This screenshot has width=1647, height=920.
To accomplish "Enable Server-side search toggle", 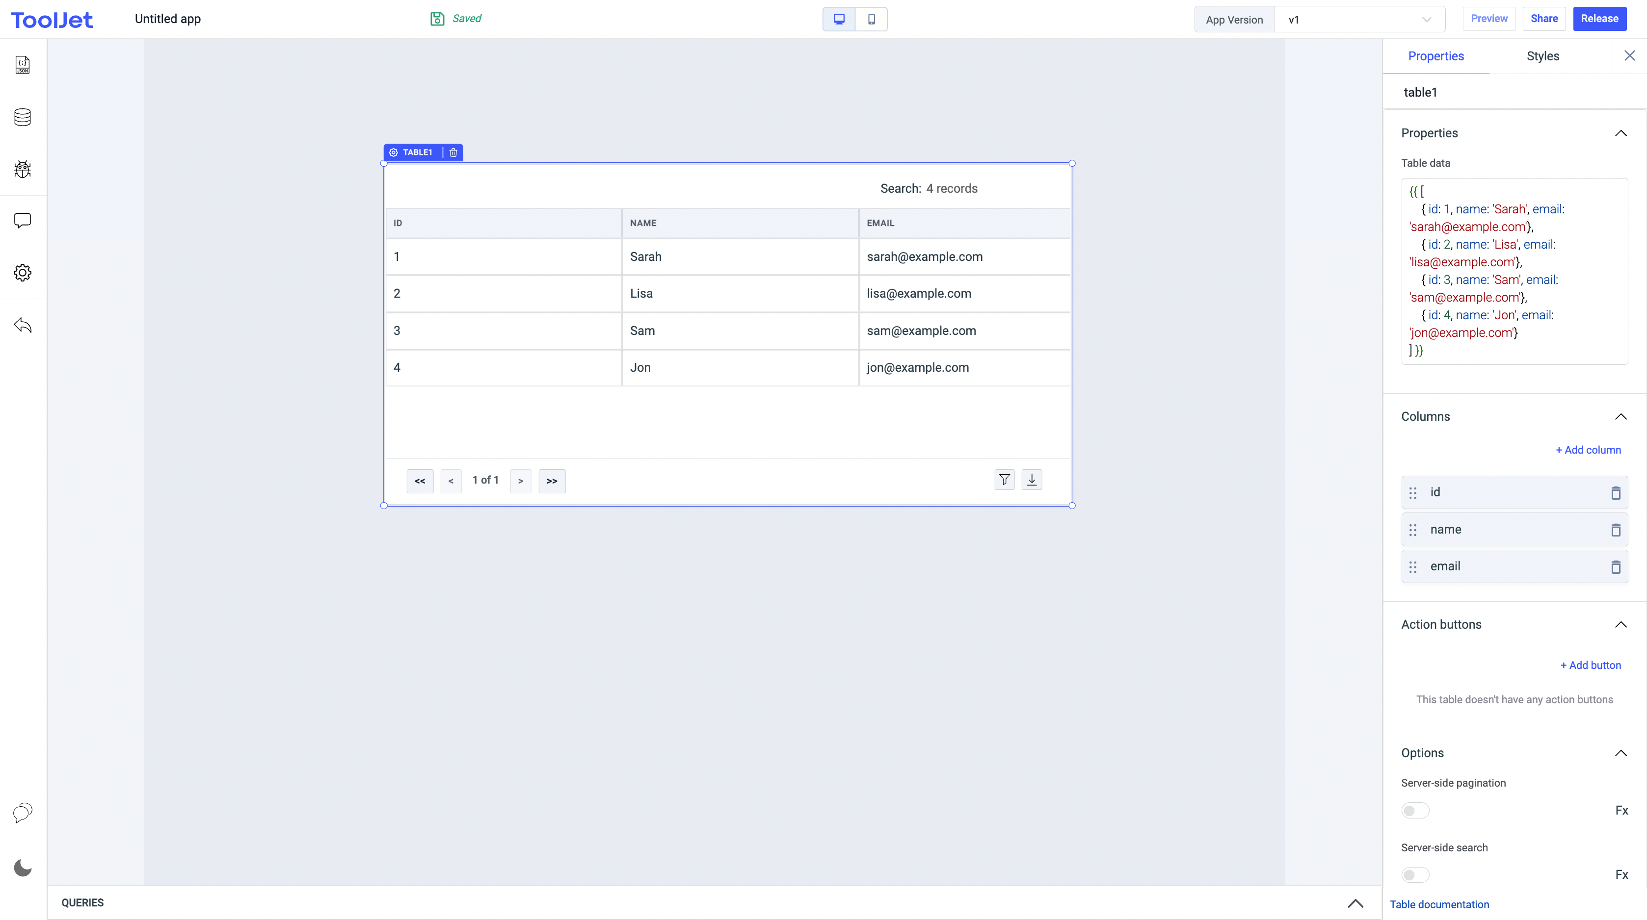I will coord(1415,875).
